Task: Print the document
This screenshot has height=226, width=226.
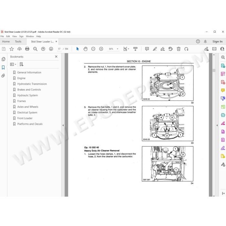Action: [x=27, y=49]
